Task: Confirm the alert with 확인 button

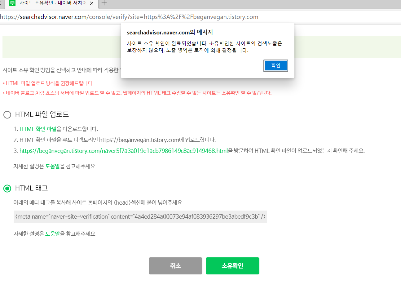Action: pyautogui.click(x=275, y=65)
